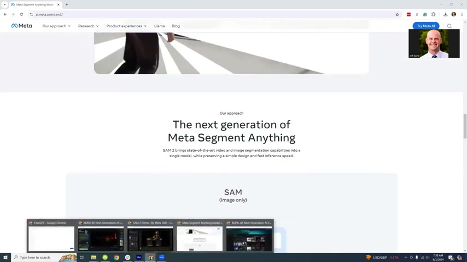
Task: Switch to SAM 2 Demo window preview
Action: (x=150, y=236)
